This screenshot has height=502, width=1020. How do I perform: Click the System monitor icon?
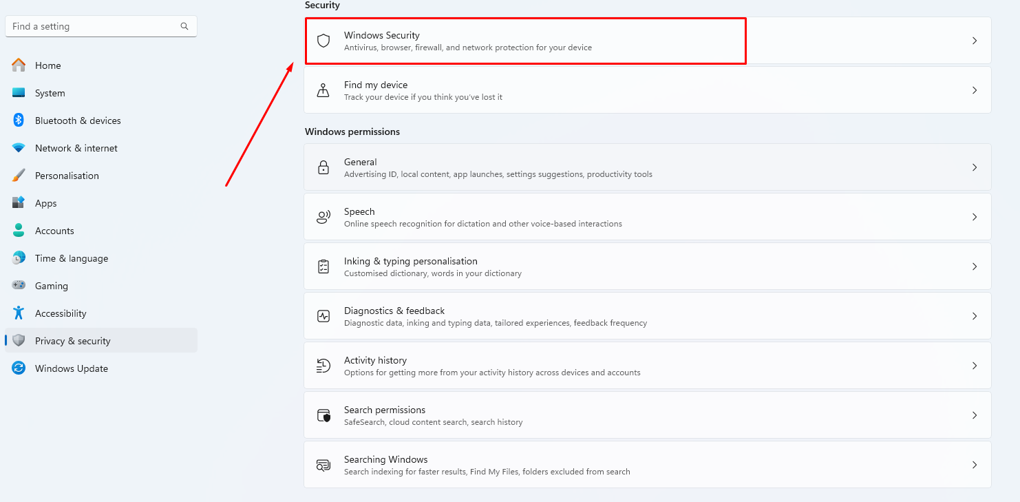coord(19,93)
